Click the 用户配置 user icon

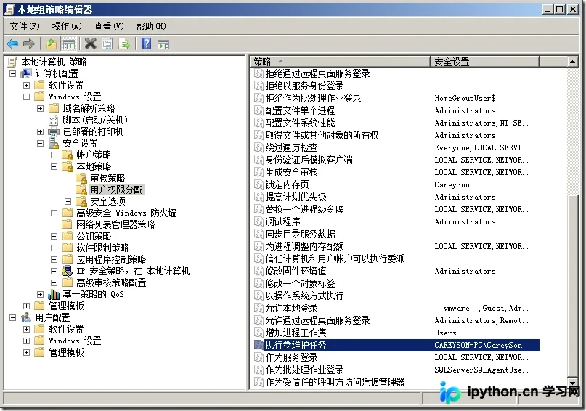tap(26, 317)
